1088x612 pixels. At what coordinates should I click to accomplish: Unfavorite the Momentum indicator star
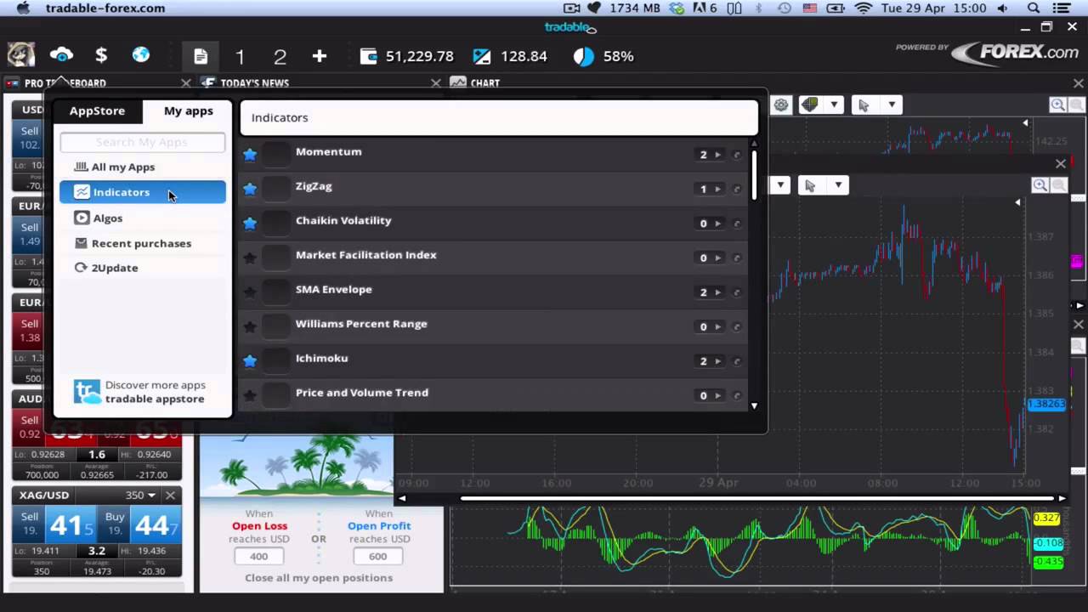[250, 155]
